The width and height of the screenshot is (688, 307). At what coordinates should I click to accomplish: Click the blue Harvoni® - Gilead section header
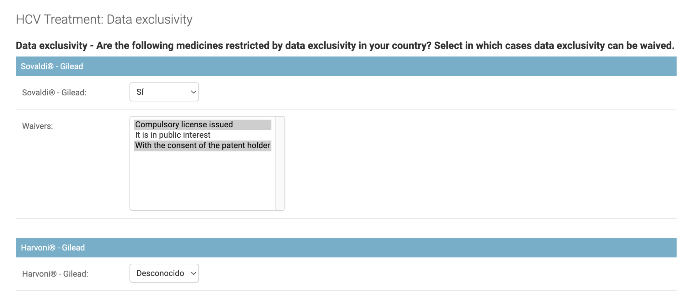click(346, 248)
